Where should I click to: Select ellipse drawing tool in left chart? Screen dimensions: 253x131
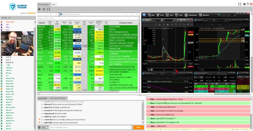tap(172, 24)
